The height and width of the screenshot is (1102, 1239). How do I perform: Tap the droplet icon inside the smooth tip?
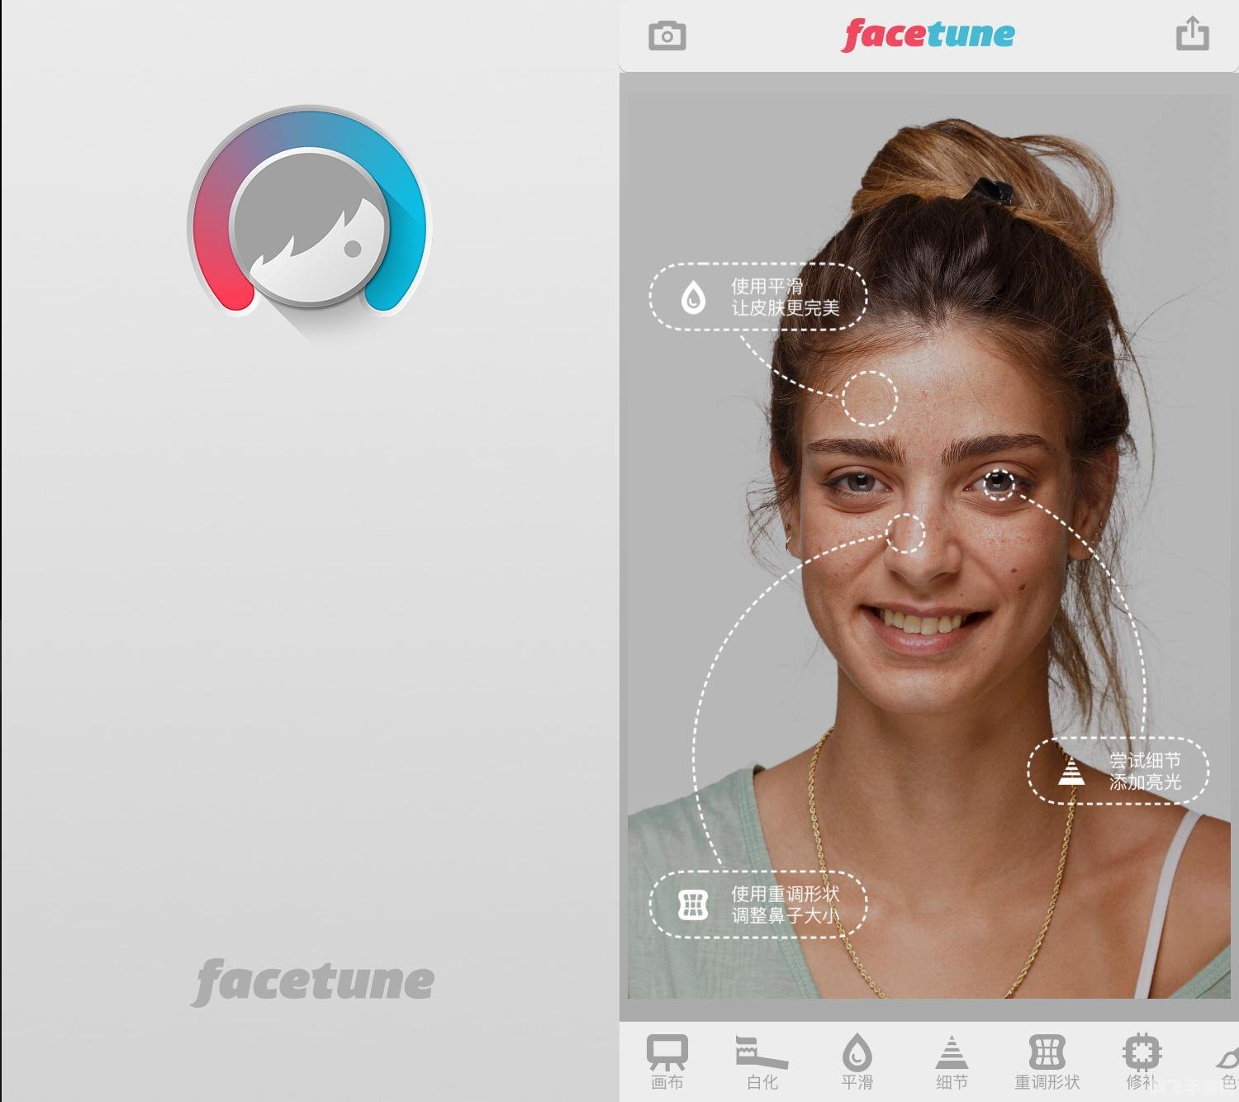(693, 297)
